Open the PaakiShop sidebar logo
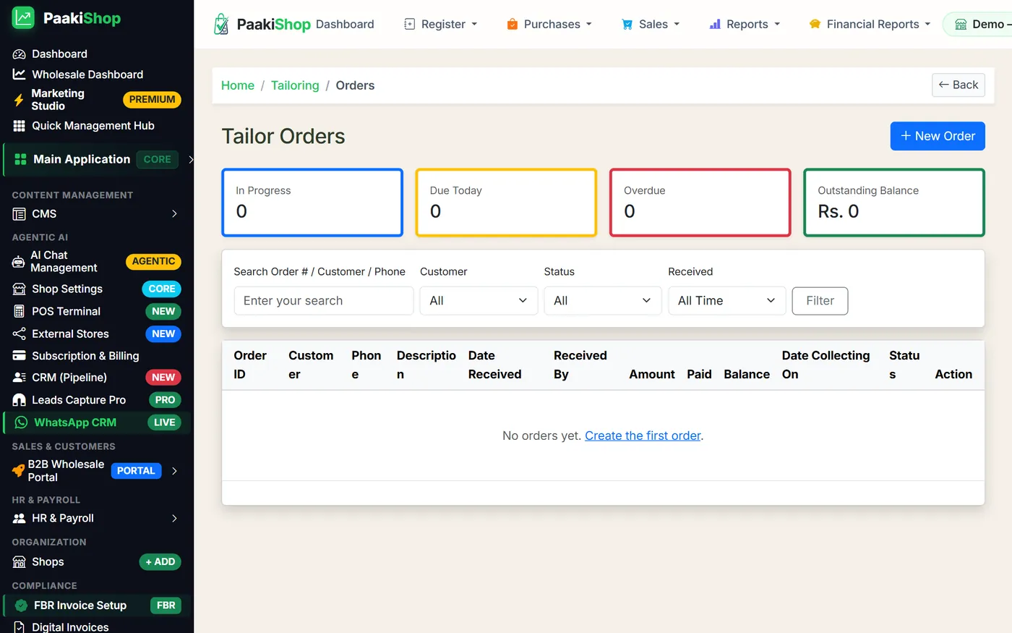This screenshot has width=1012, height=633. tap(67, 18)
